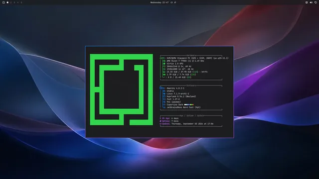Click the 'Hyprland (Wayland)' text
Image resolution: width=319 pixels, height=179 pixels.
click(x=181, y=96)
